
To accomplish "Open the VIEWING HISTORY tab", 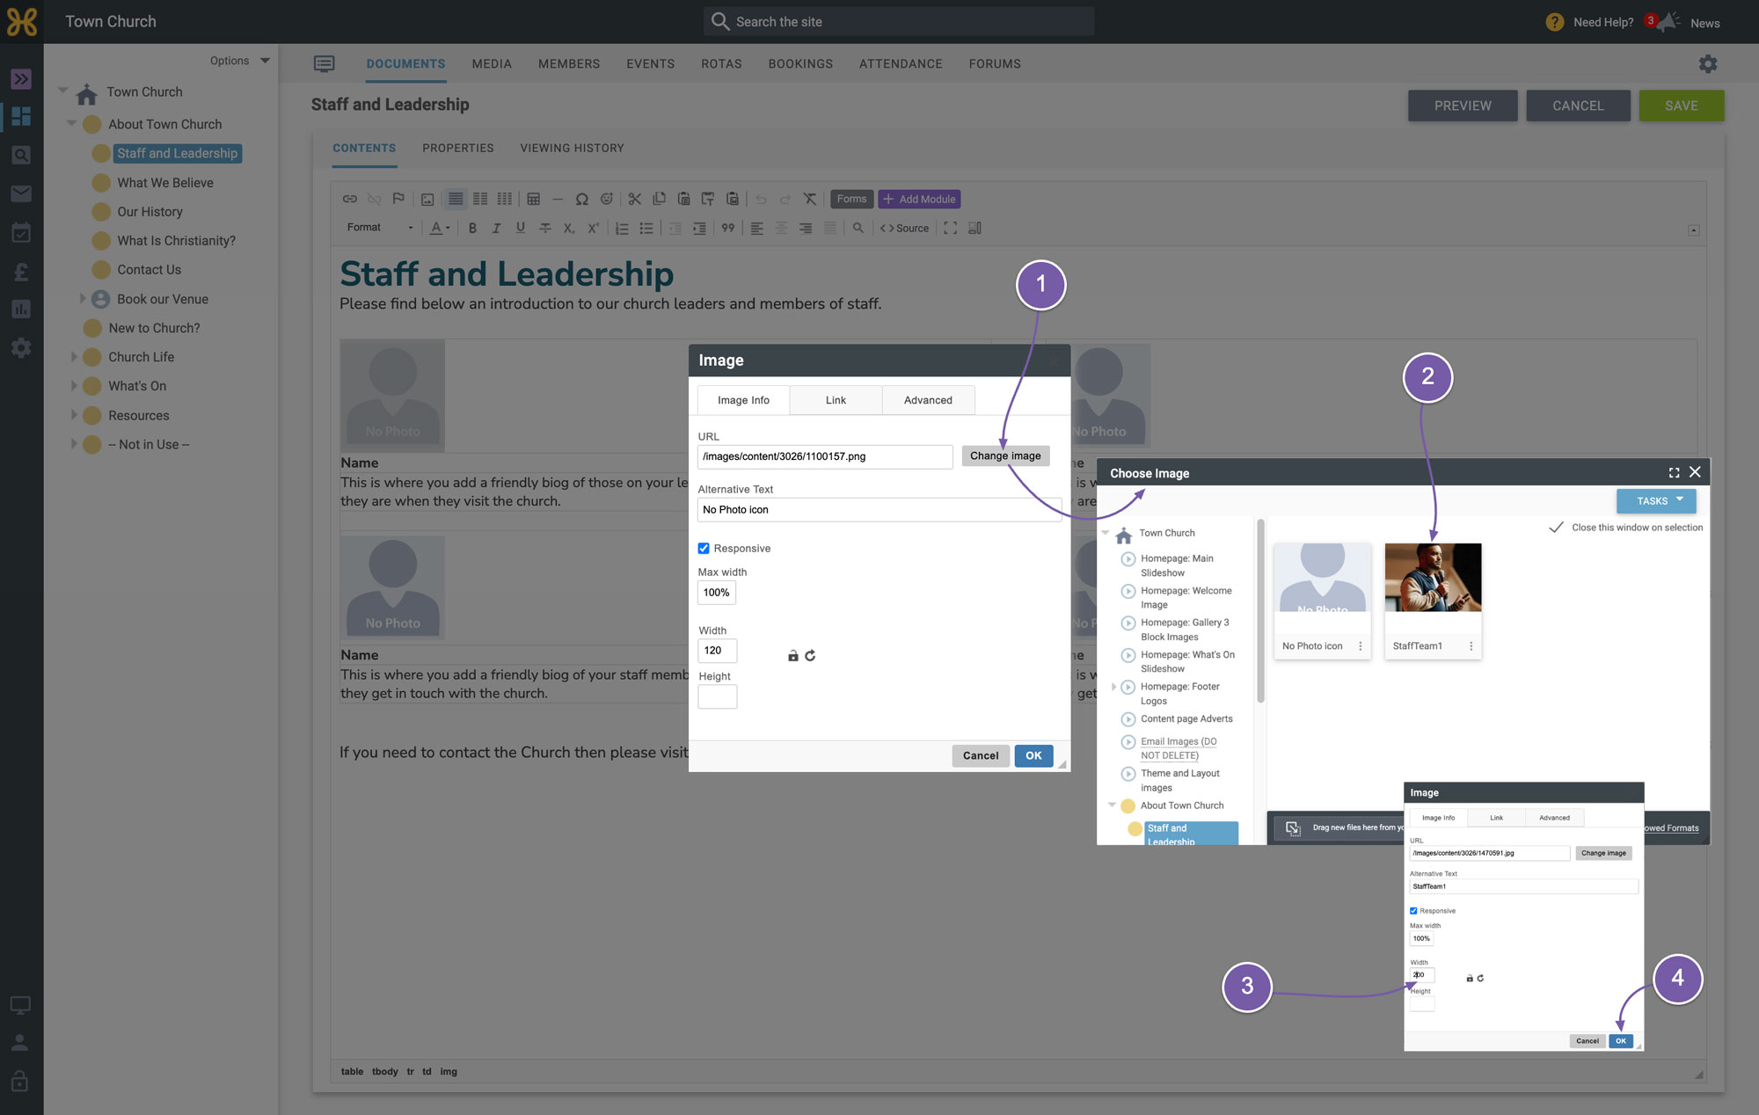I will pyautogui.click(x=572, y=148).
